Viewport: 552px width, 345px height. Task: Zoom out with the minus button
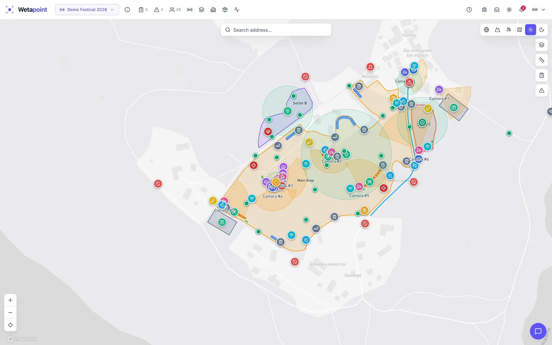10,313
